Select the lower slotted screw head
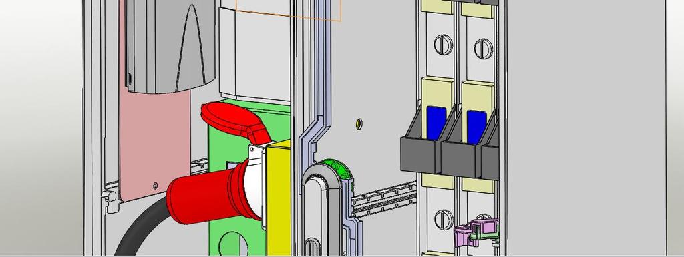The image size is (684, 257). [444, 219]
